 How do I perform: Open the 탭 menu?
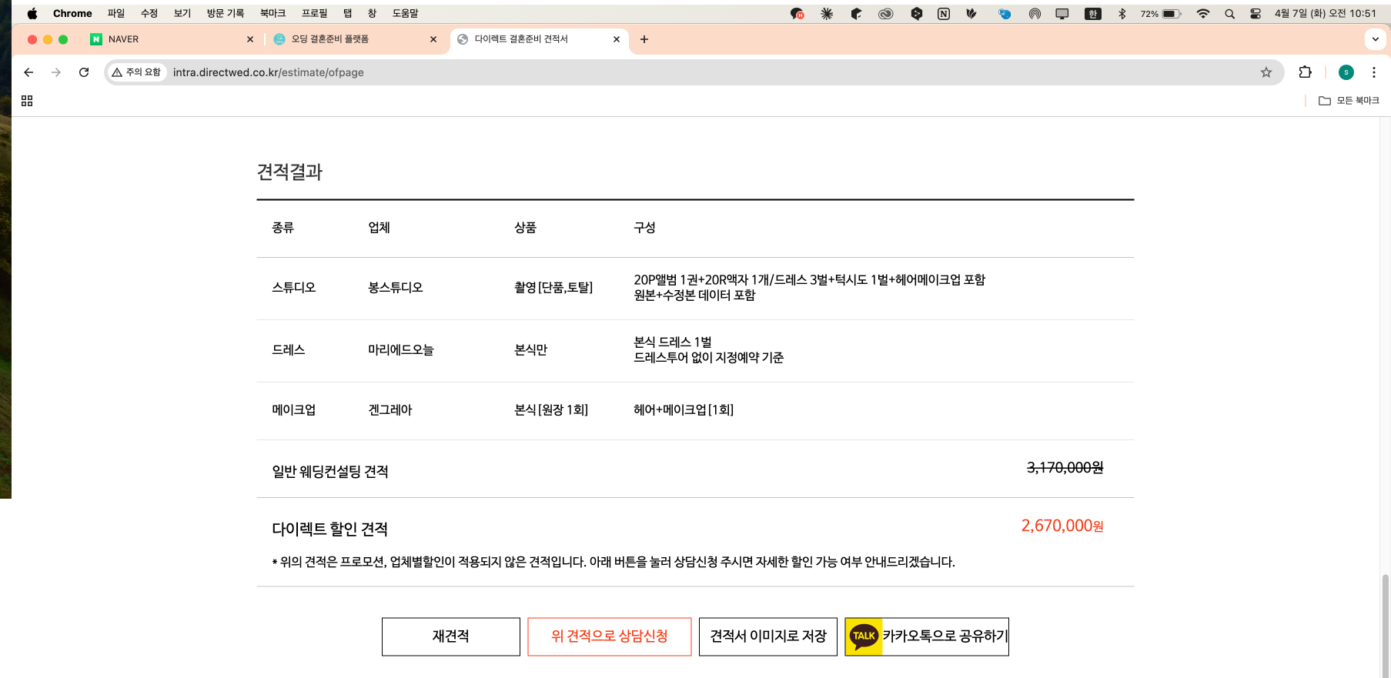[347, 13]
